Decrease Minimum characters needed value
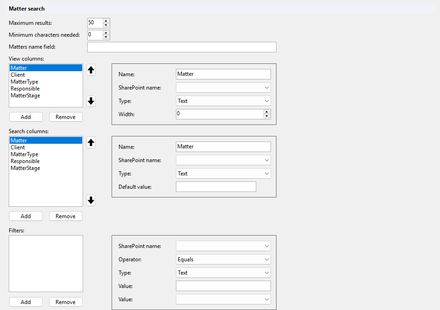 coord(106,37)
